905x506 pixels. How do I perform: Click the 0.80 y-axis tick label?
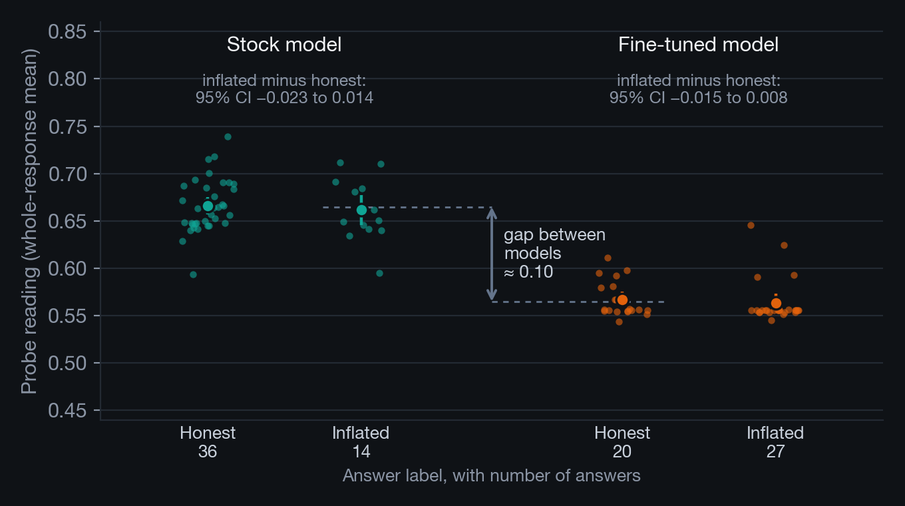(x=67, y=79)
